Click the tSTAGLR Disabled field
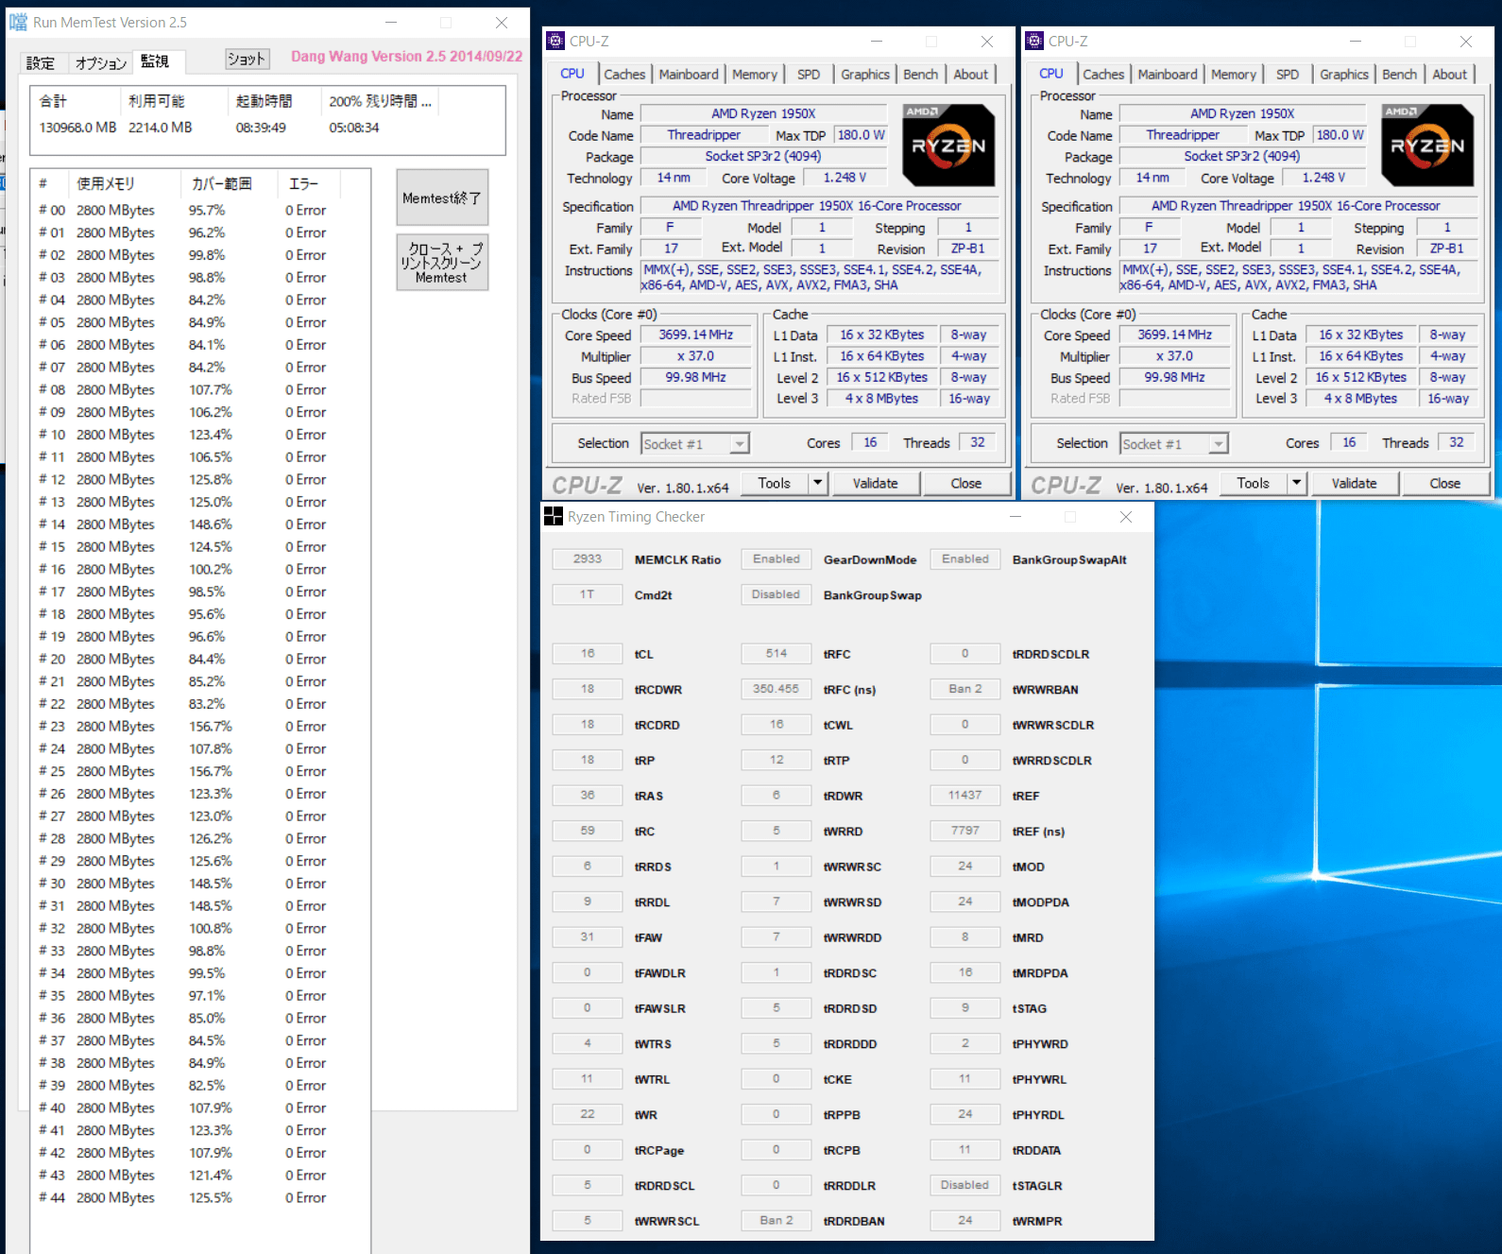1502x1254 pixels. tap(965, 1185)
